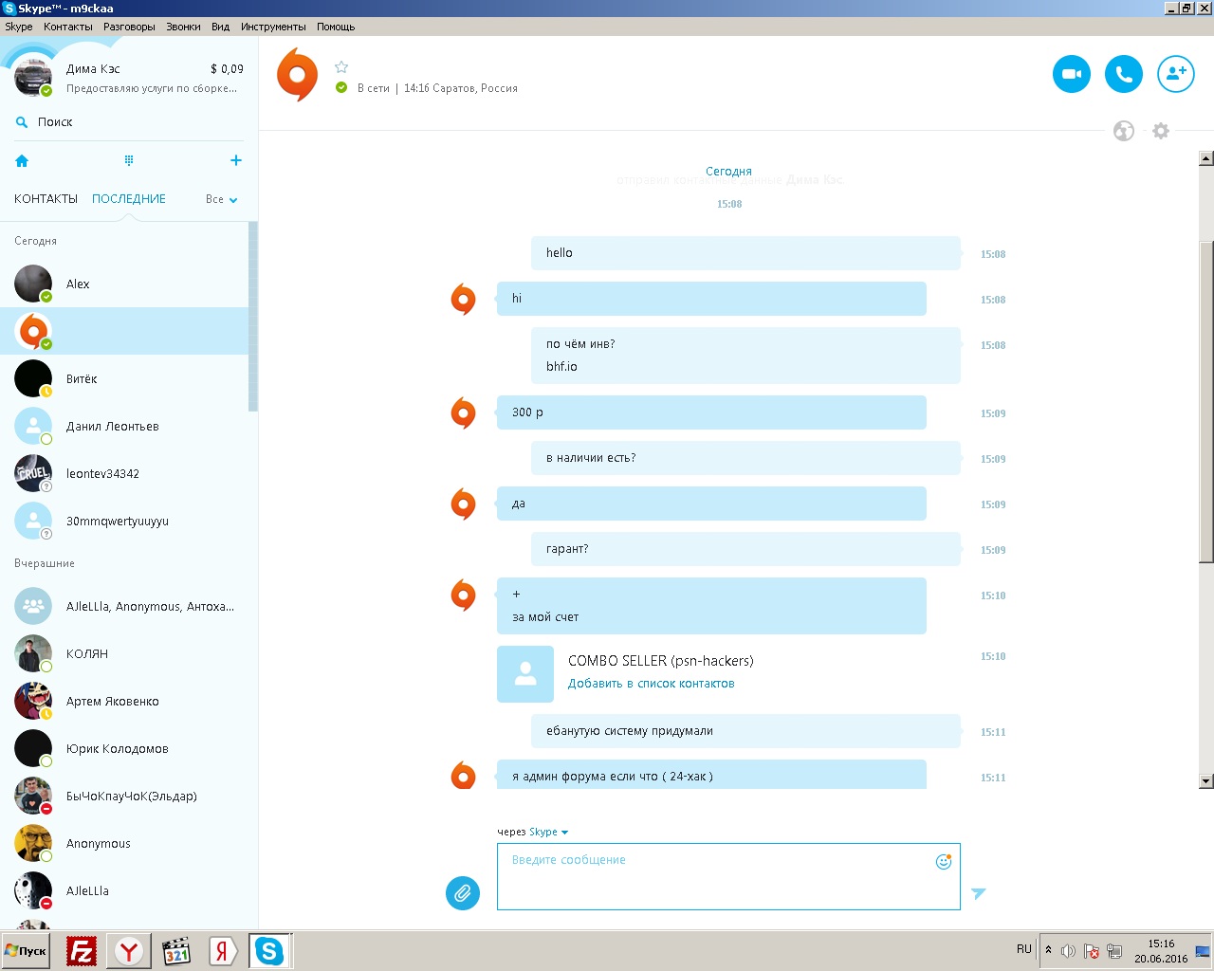Switch to the ПОСЛЕДНИЕ tab
This screenshot has width=1214, height=971.
[x=129, y=199]
